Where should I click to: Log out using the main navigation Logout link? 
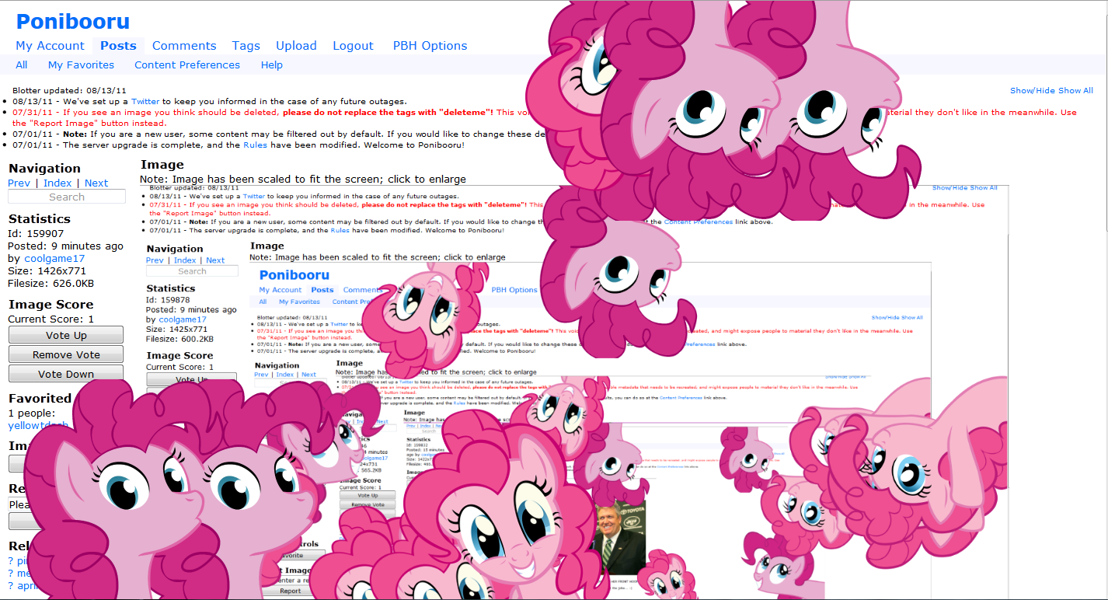pyautogui.click(x=353, y=46)
